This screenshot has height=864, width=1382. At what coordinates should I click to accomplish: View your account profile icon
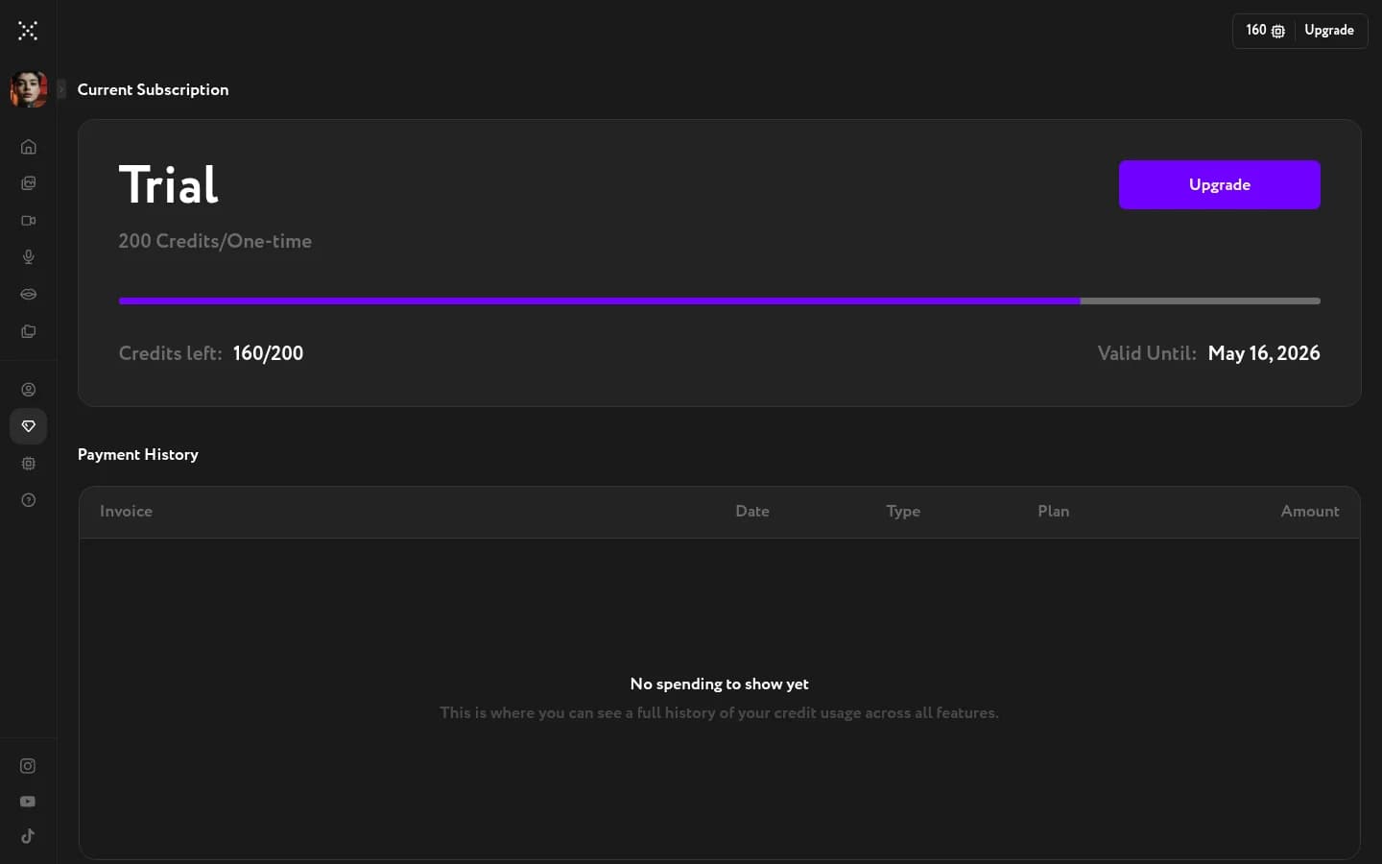click(28, 390)
